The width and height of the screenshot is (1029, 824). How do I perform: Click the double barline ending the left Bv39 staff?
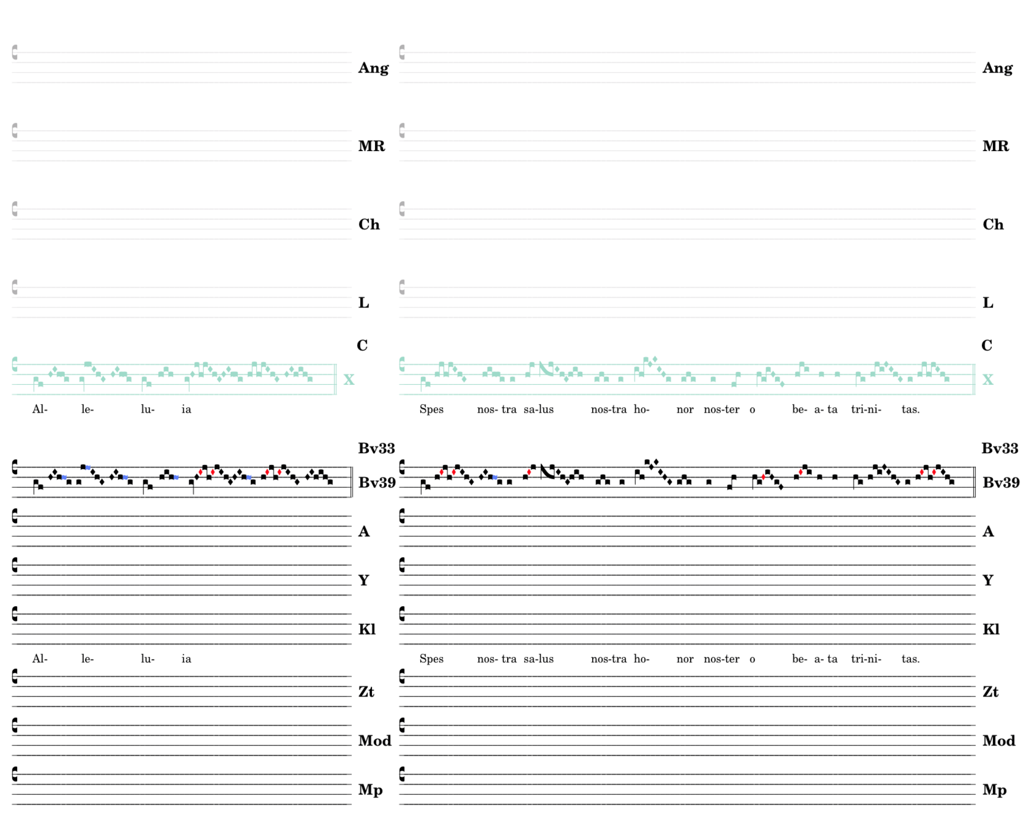(352, 482)
